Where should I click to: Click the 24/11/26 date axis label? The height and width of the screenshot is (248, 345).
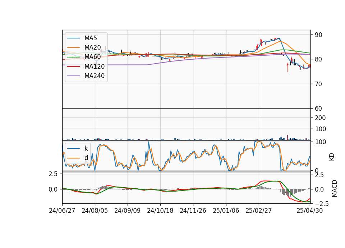[193, 211]
